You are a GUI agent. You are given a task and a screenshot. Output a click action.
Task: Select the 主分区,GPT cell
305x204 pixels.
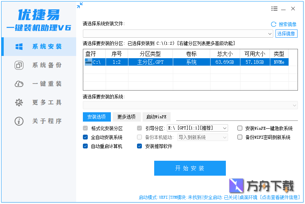point(150,62)
